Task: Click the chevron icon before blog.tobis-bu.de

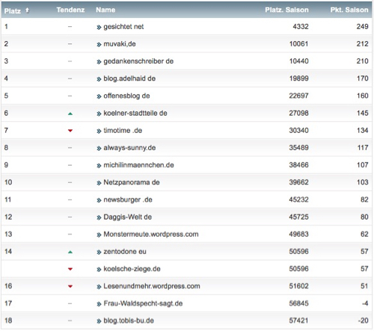Action: tap(99, 321)
